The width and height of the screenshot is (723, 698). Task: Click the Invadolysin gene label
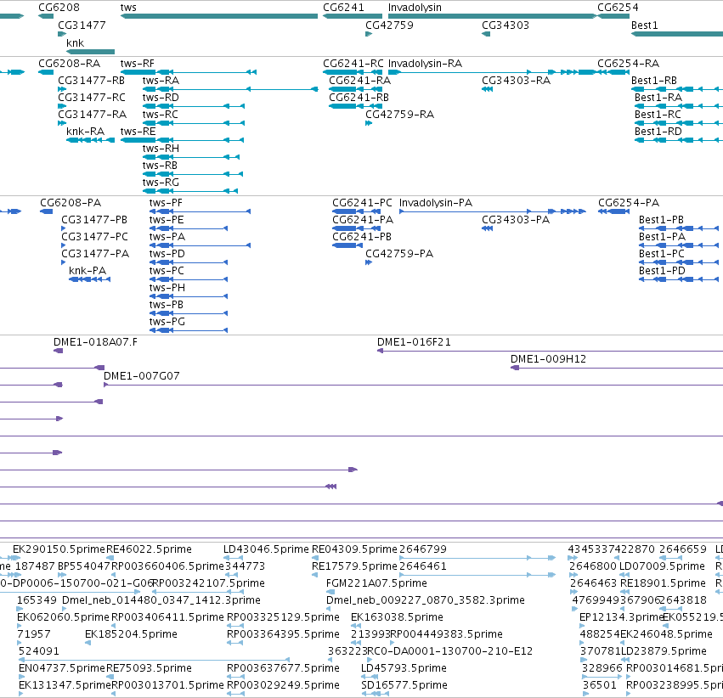(x=415, y=8)
